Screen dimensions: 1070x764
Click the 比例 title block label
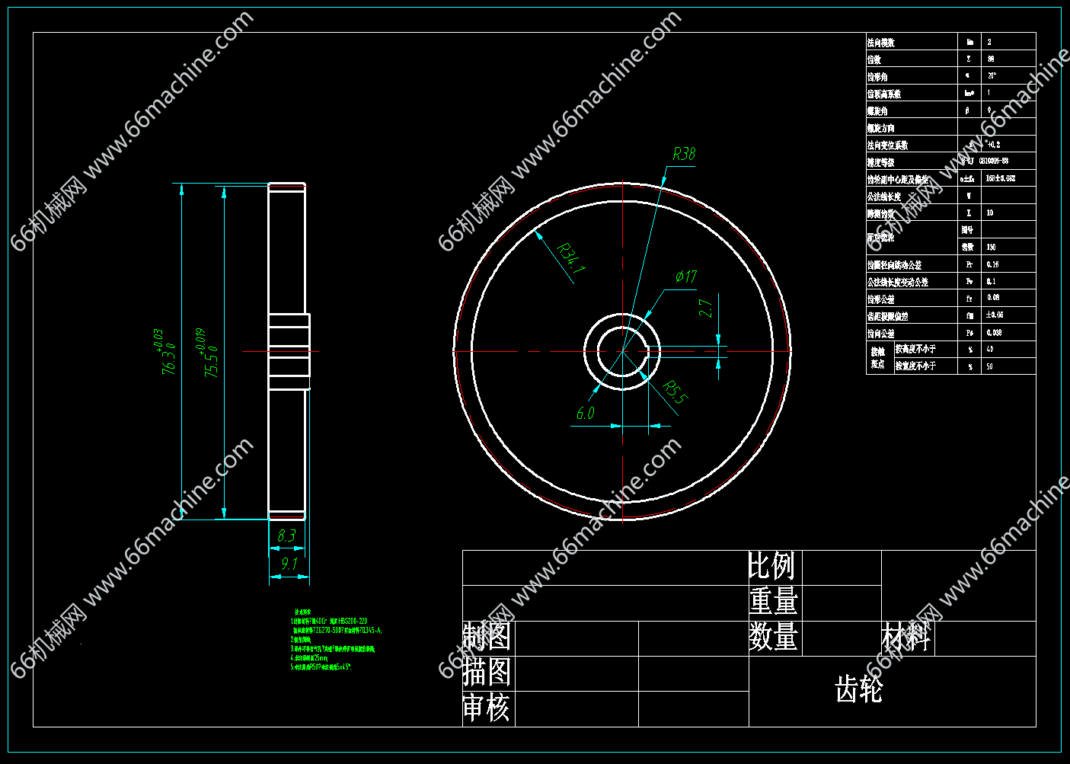[771, 567]
